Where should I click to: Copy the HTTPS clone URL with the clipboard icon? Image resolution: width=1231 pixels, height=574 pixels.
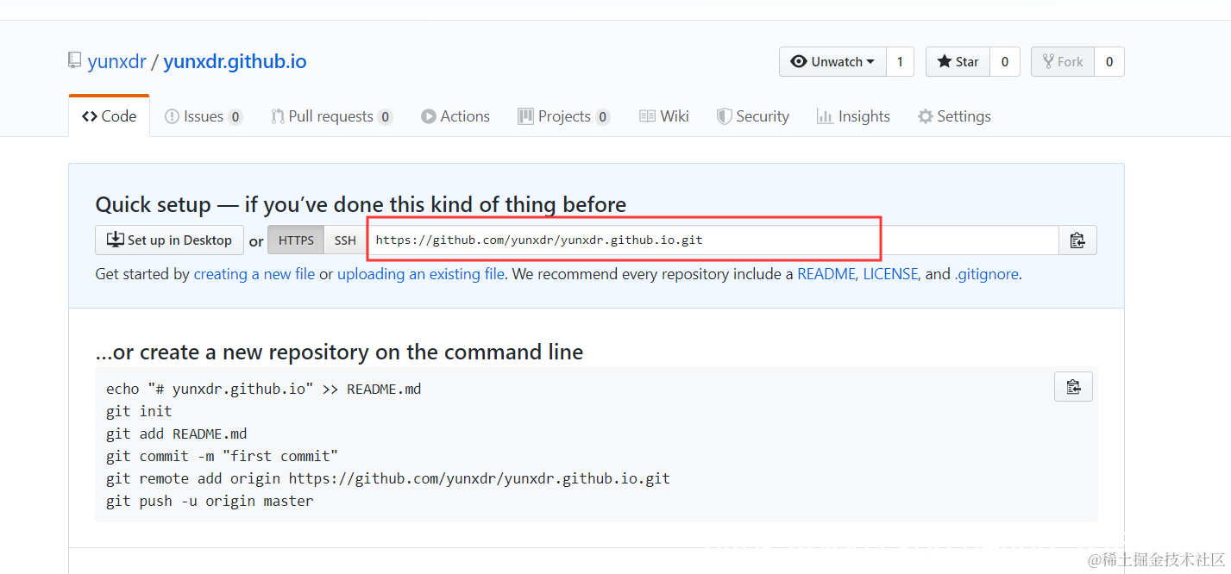point(1077,240)
